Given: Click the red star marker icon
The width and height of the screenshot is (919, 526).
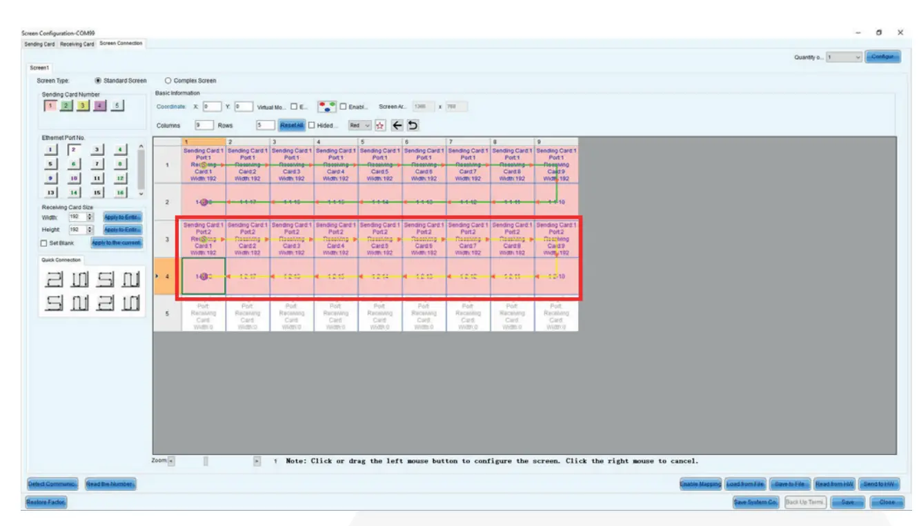Looking at the screenshot, I should pyautogui.click(x=379, y=125).
